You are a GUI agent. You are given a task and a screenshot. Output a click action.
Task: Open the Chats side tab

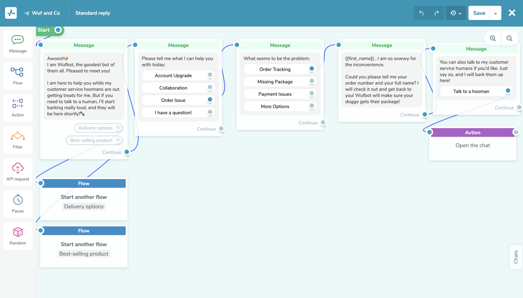pos(516,257)
